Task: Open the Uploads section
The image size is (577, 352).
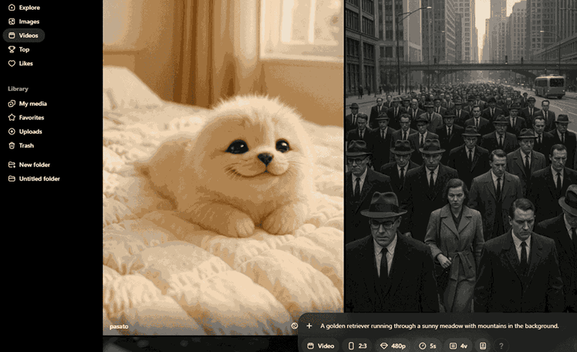Action: click(x=25, y=131)
